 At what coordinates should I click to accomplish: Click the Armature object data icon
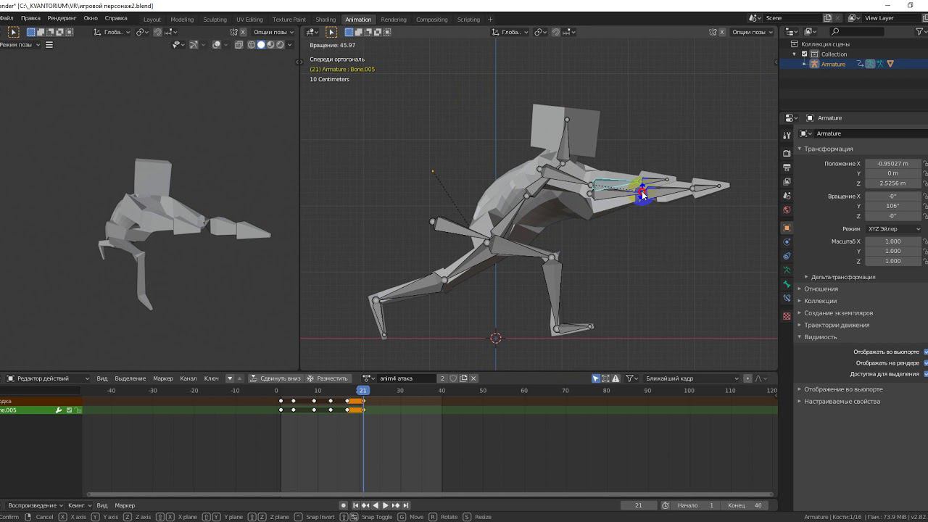pyautogui.click(x=787, y=270)
